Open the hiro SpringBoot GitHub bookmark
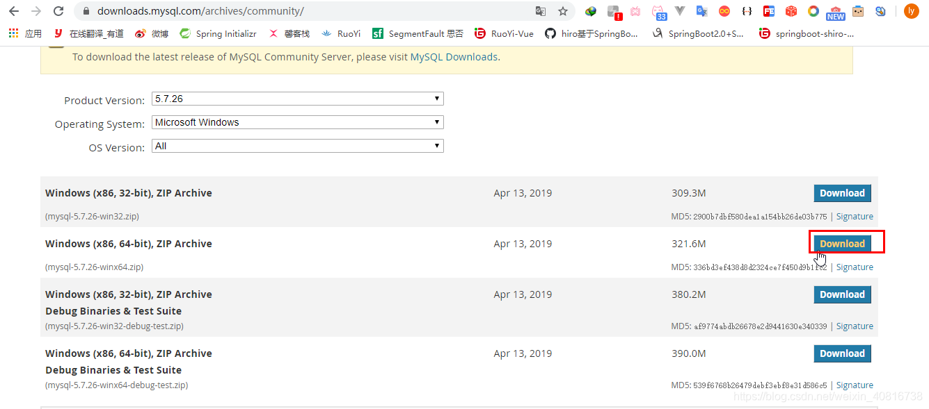929x409 pixels. [591, 33]
